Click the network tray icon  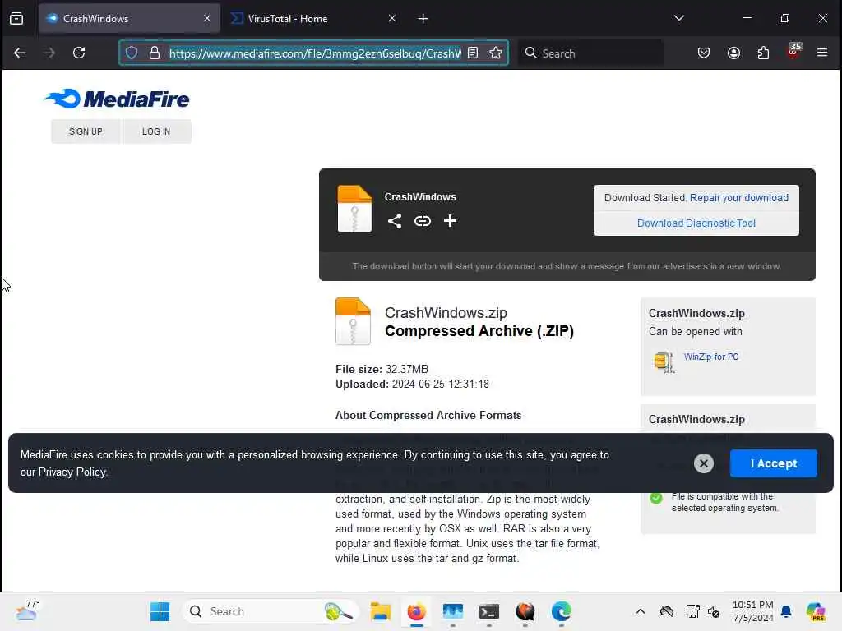[692, 611]
